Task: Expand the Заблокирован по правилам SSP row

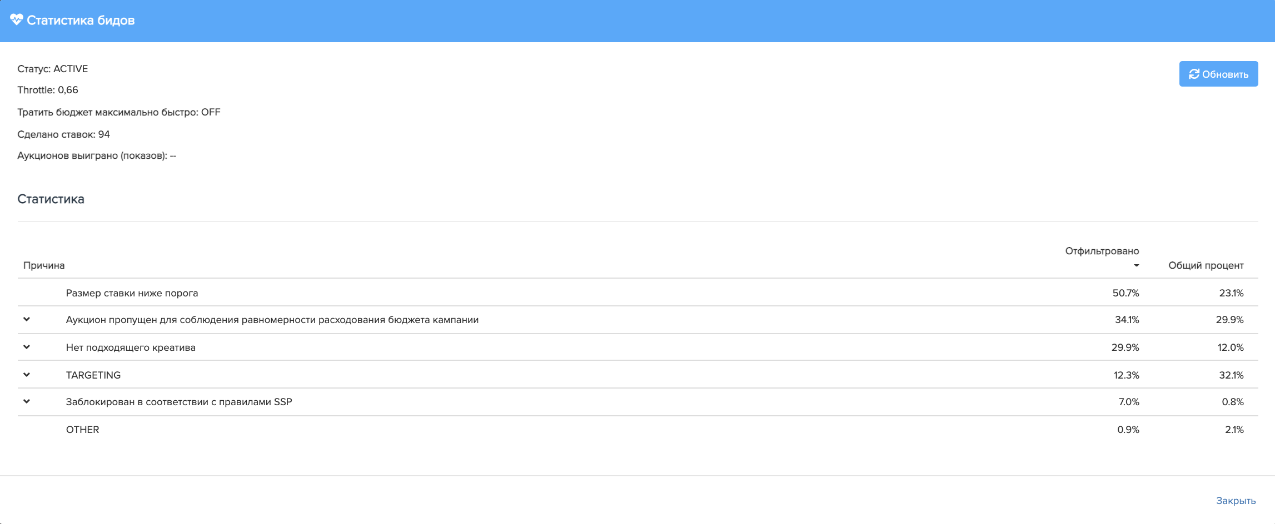Action: point(27,402)
